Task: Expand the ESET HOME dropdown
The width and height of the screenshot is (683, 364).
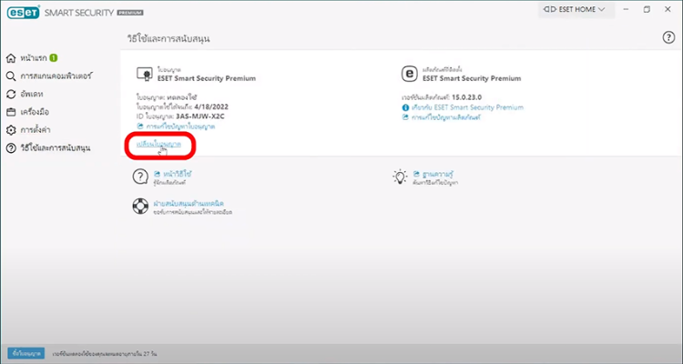Action: point(576,9)
